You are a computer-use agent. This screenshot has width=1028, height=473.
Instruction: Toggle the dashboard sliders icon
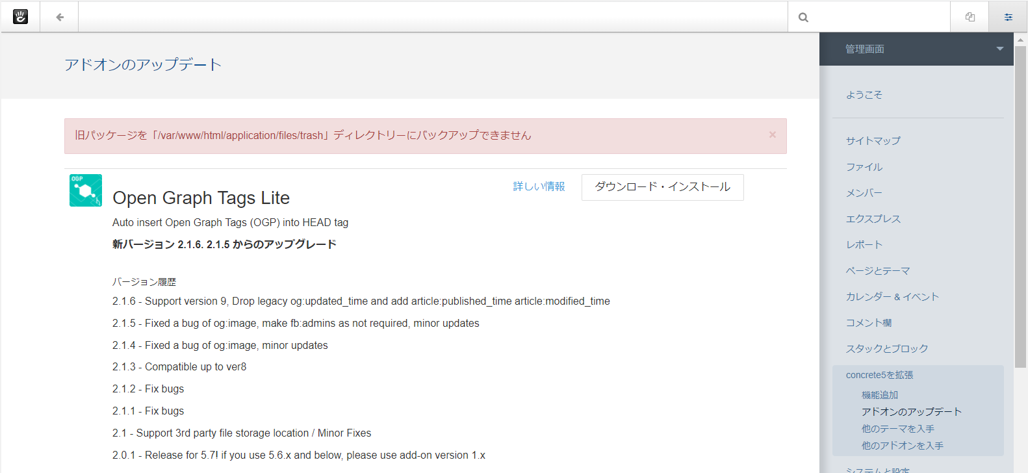click(1008, 17)
